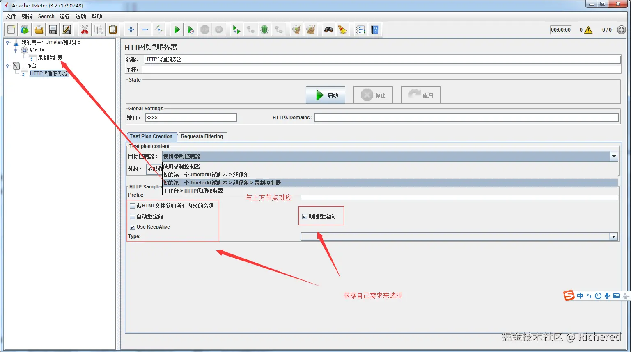Toggle the '自动重定向' checkbox
This screenshot has height=352, width=631.
tap(132, 216)
